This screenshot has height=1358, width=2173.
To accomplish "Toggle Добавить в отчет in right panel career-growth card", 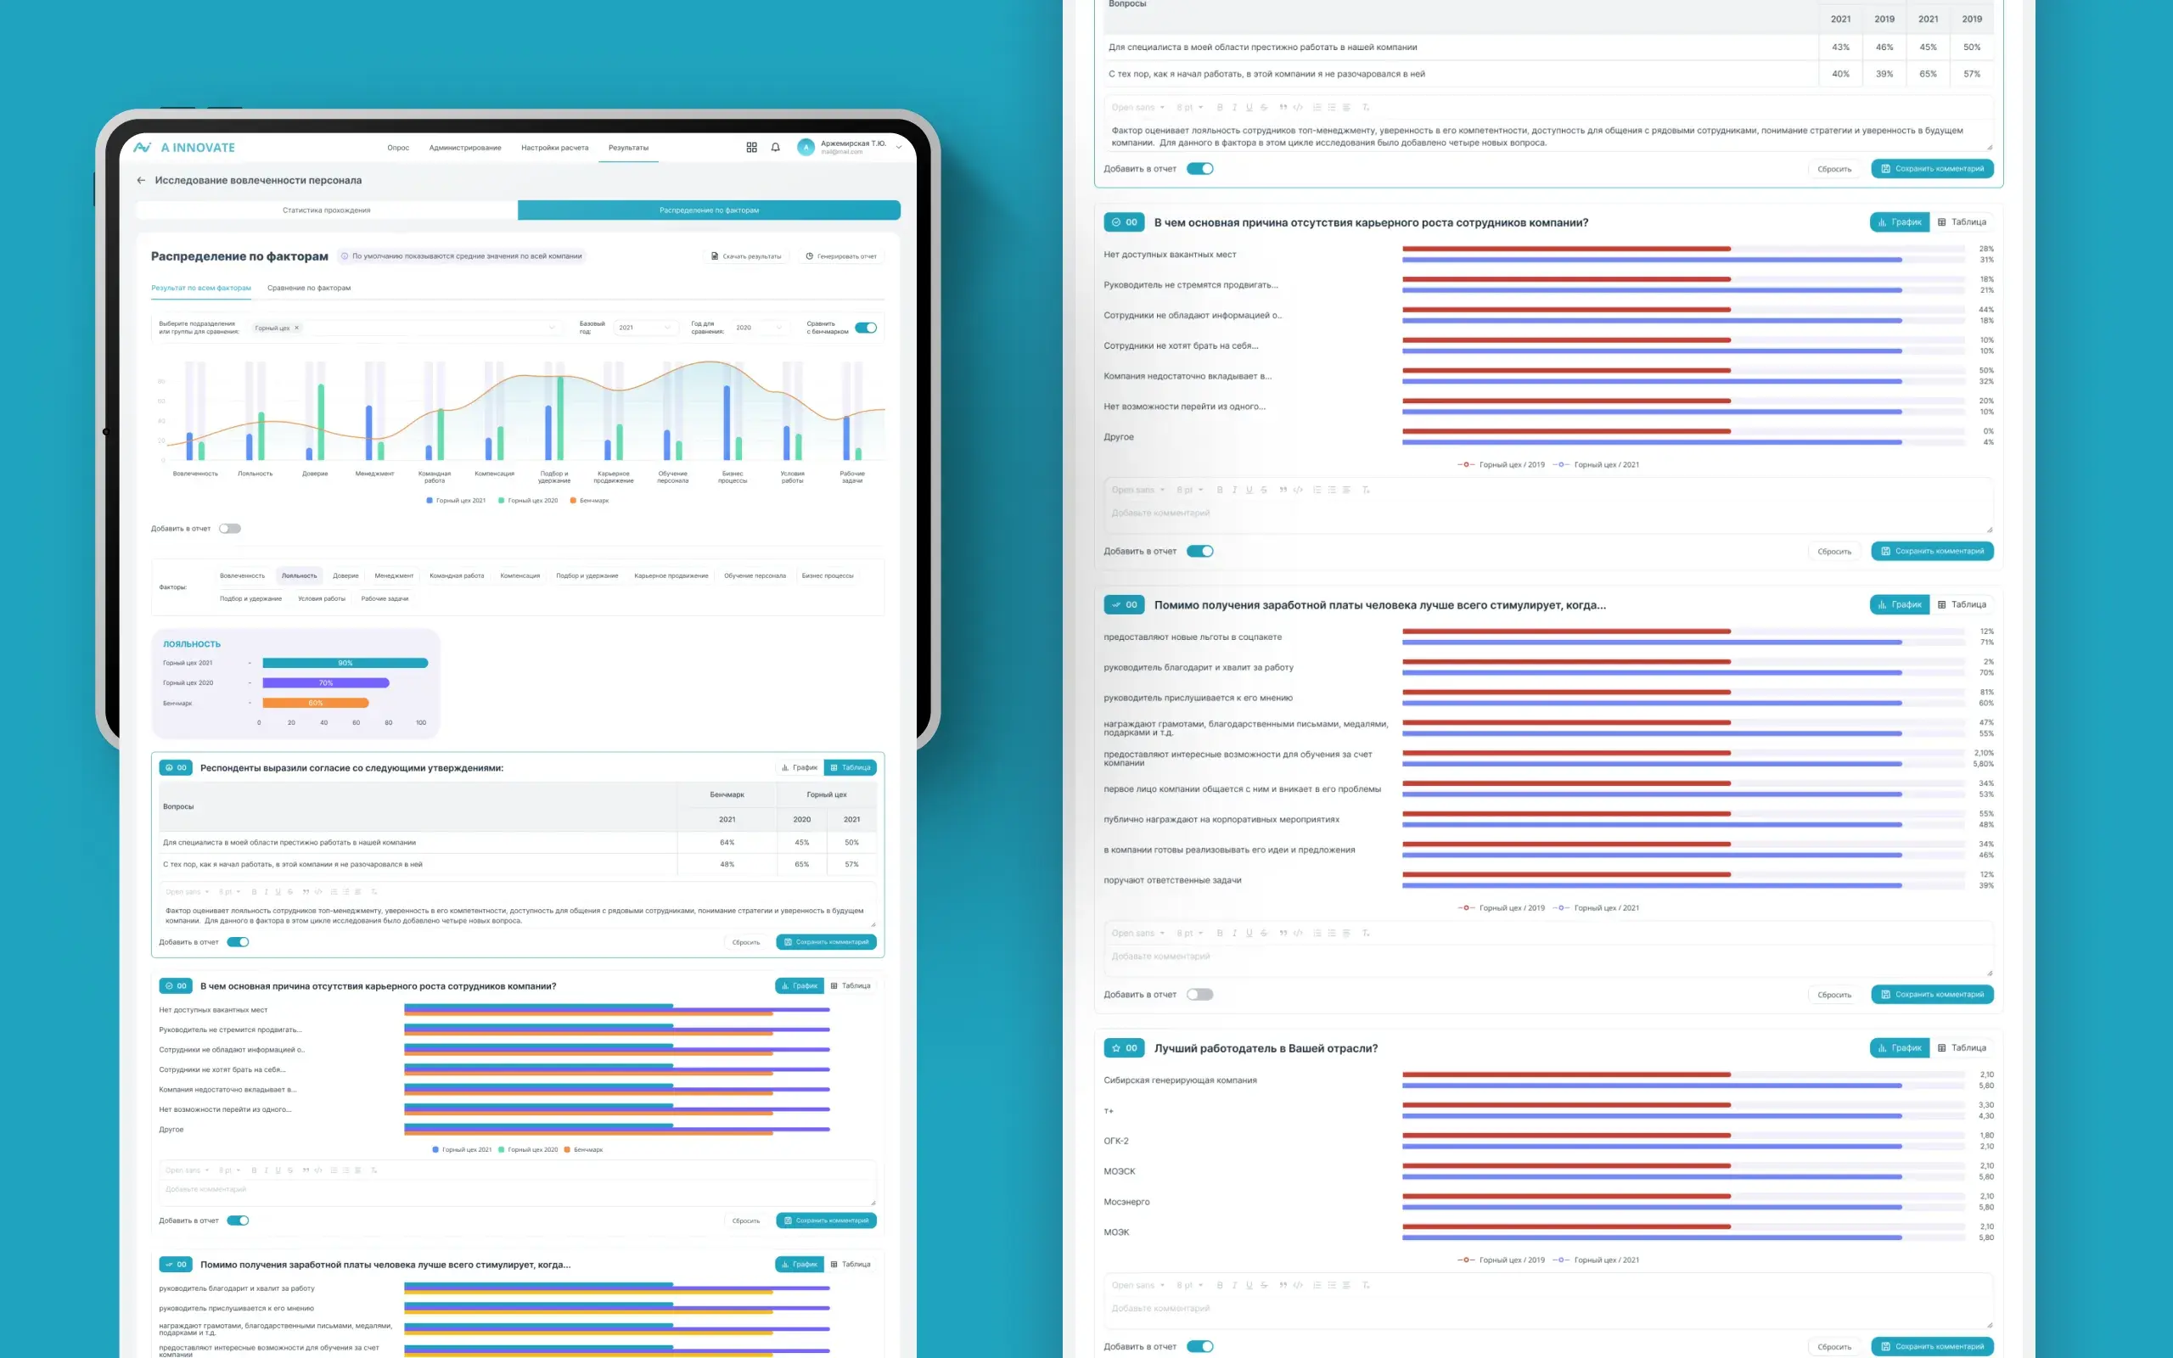I will point(1199,552).
